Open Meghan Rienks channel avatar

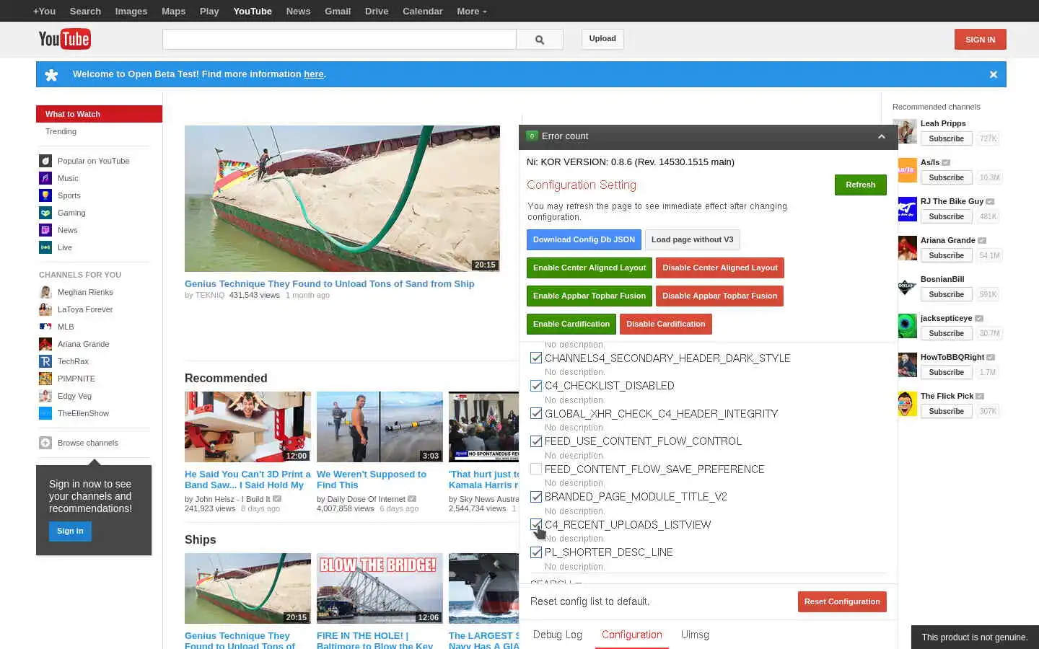click(45, 292)
